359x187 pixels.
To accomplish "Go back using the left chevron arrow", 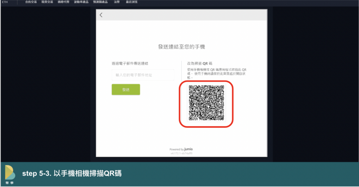I will (x=101, y=15).
